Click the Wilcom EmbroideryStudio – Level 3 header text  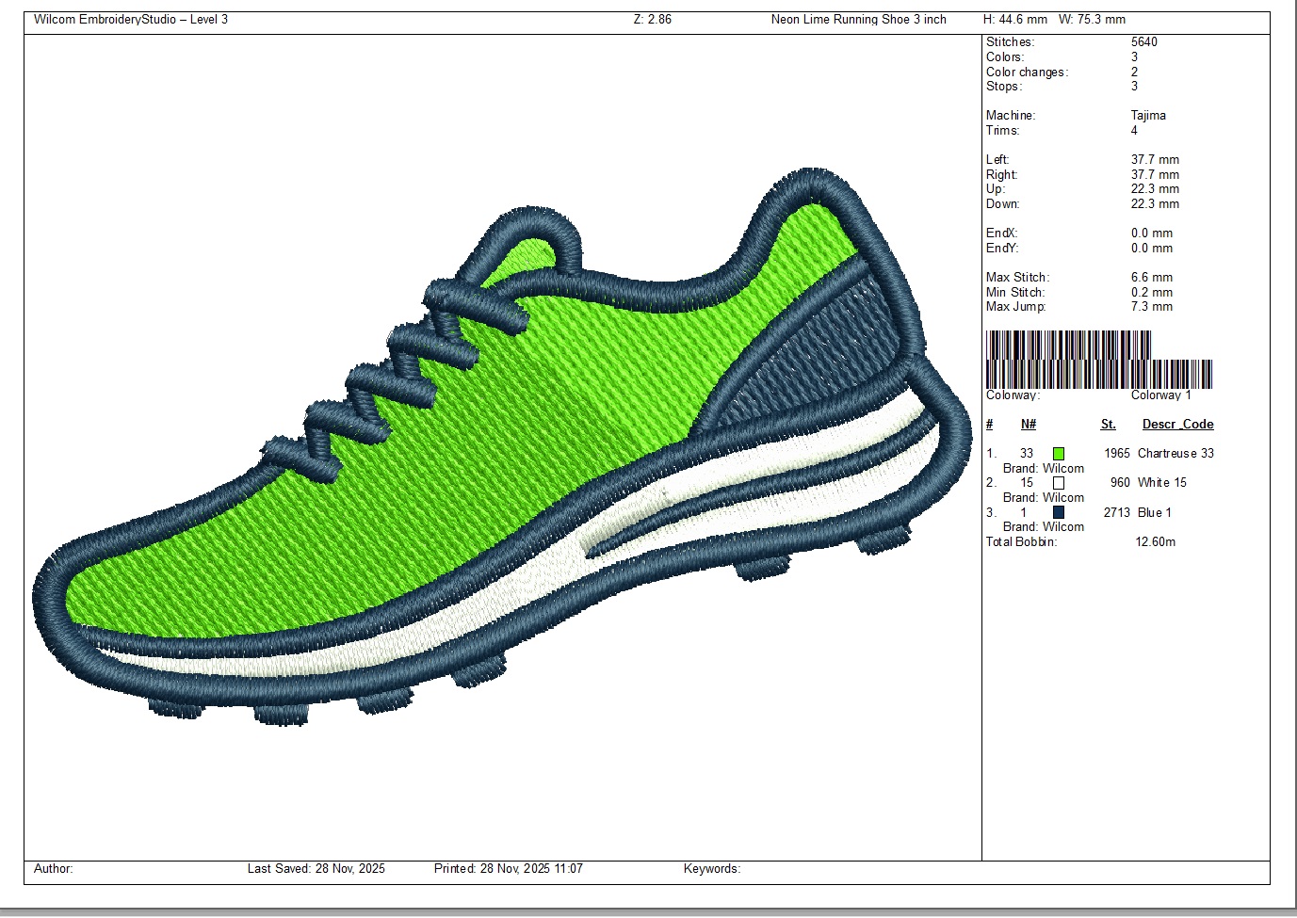point(131,20)
